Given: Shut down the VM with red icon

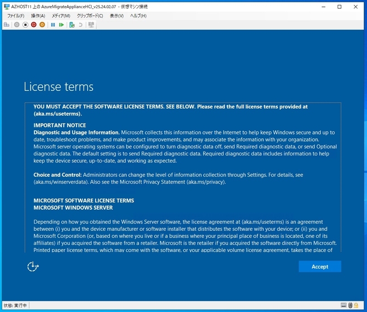Looking at the screenshot, I should [33, 25].
